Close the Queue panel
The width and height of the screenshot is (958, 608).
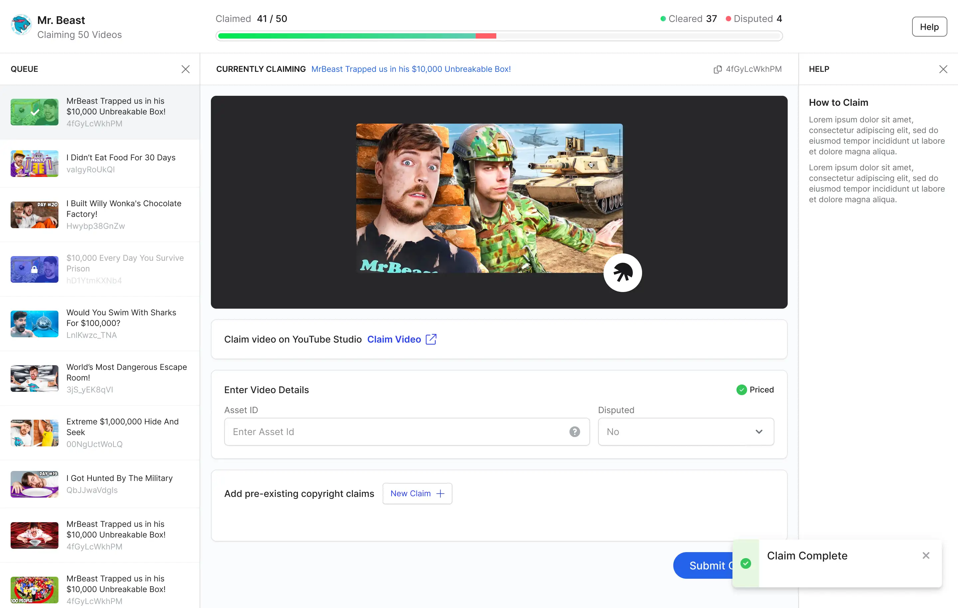tap(185, 69)
